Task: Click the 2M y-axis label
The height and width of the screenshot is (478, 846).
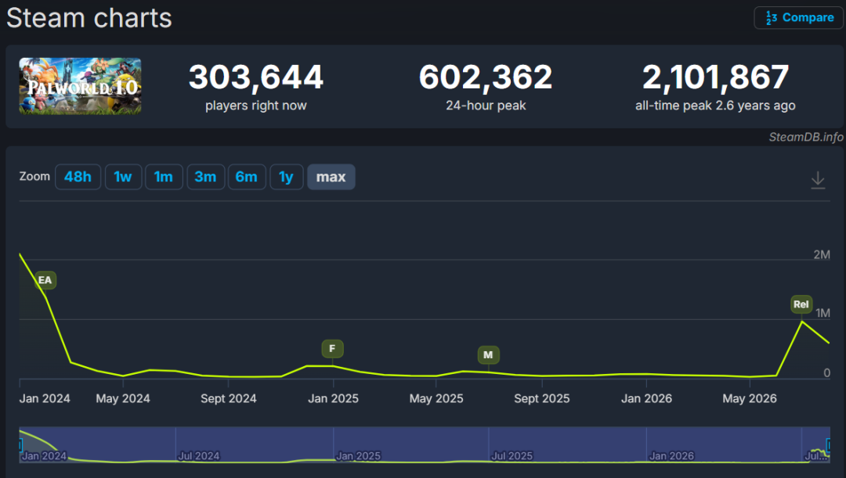Action: click(x=822, y=255)
